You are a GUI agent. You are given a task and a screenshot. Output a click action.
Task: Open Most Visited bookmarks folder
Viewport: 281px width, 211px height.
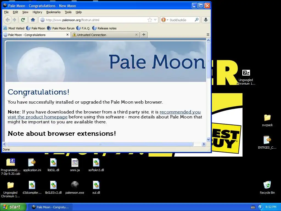(14, 28)
